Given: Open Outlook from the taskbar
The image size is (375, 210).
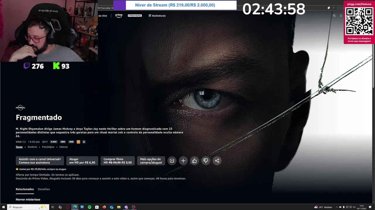Looking at the screenshot, I should pyautogui.click(x=112, y=207).
